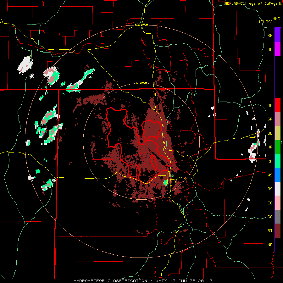The width and height of the screenshot is (283, 283).
Task: Click the '50 NMI' range ring label
Action: point(141,83)
